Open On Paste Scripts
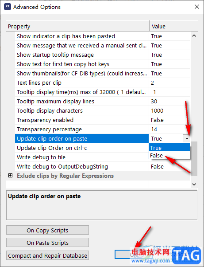The width and height of the screenshot is (204, 267). pyautogui.click(x=47, y=243)
